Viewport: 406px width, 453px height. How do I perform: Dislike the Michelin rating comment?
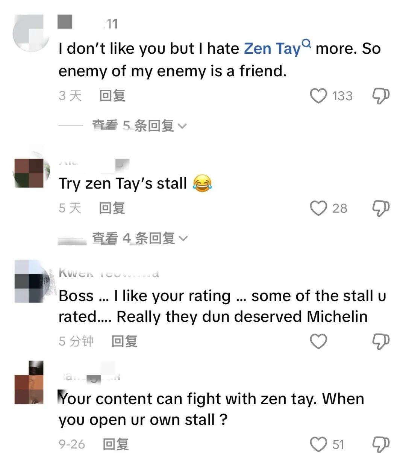pyautogui.click(x=380, y=341)
